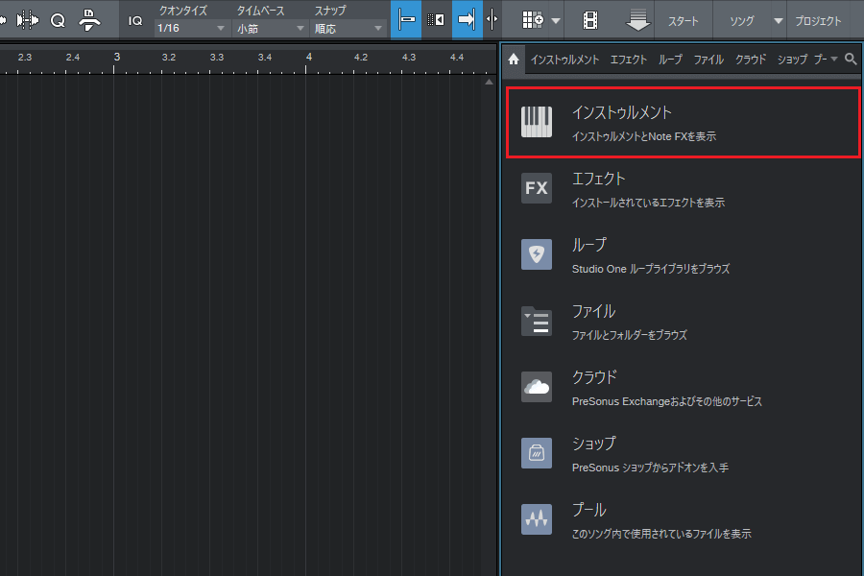
Task: Click the browser search magnifier icon
Action: (x=851, y=59)
